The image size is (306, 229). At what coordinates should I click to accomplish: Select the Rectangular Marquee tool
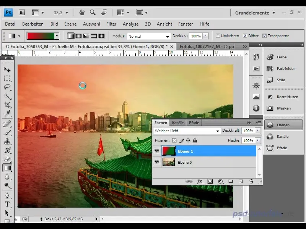point(7,78)
